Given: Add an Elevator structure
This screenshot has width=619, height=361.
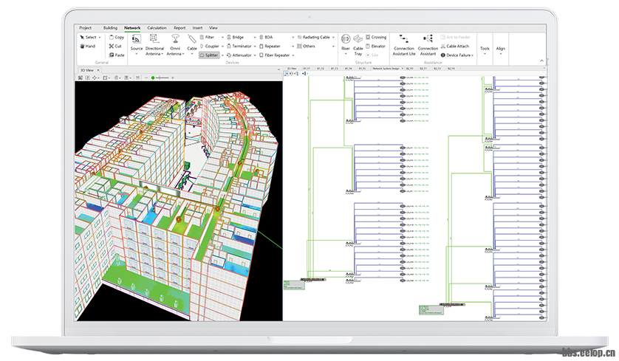Looking at the screenshot, I should (x=375, y=47).
